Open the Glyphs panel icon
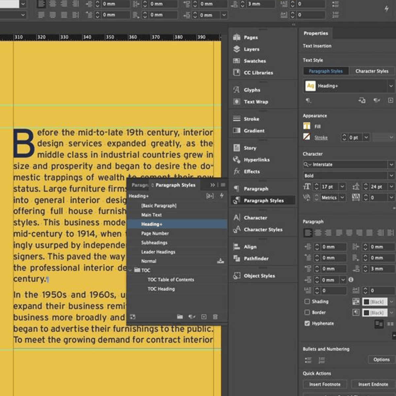 (237, 90)
